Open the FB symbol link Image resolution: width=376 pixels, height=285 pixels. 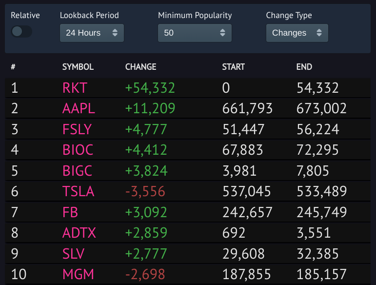tap(70, 212)
